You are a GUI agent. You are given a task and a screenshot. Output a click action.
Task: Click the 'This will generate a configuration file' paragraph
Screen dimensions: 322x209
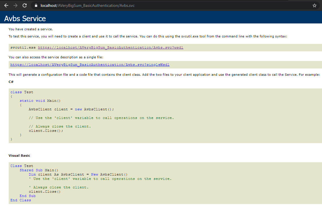pyautogui.click(x=164, y=75)
